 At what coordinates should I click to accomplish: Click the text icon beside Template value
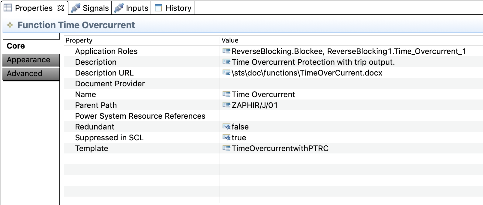tap(226, 148)
